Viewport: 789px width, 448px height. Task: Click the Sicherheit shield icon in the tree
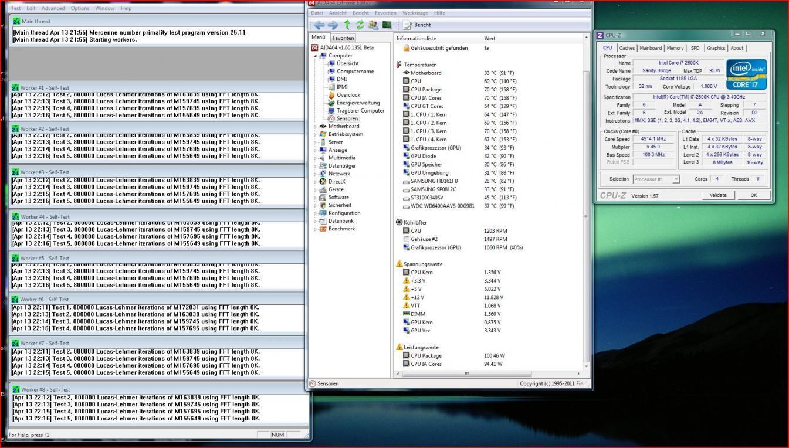click(323, 205)
